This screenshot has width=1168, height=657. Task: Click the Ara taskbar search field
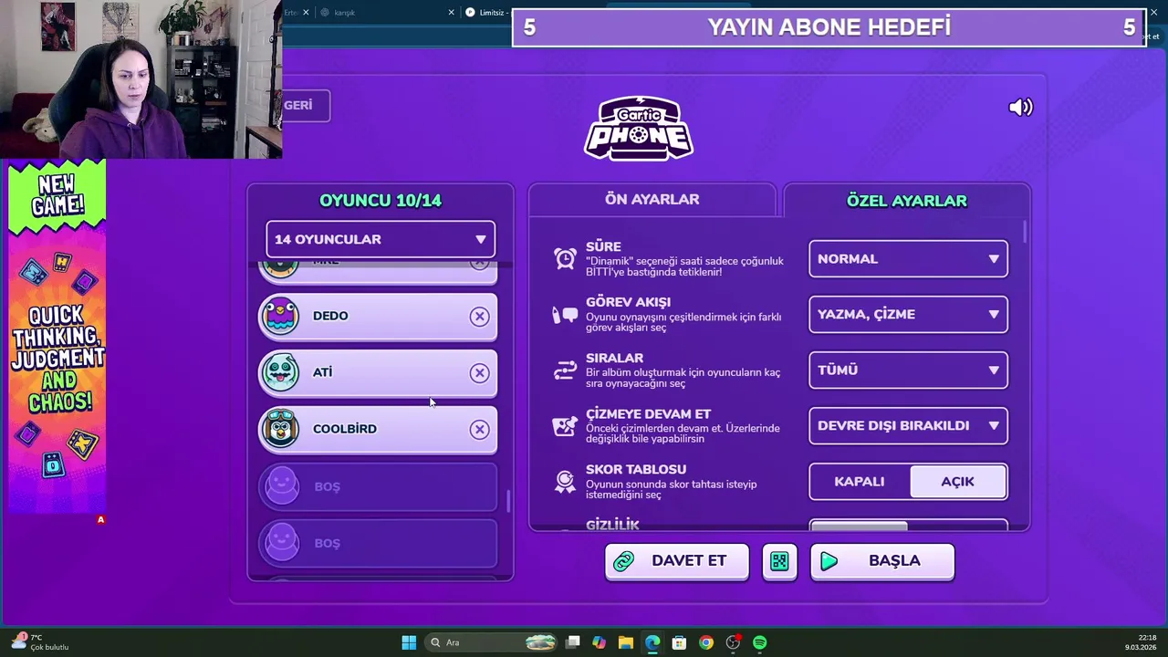pyautogui.click(x=491, y=642)
